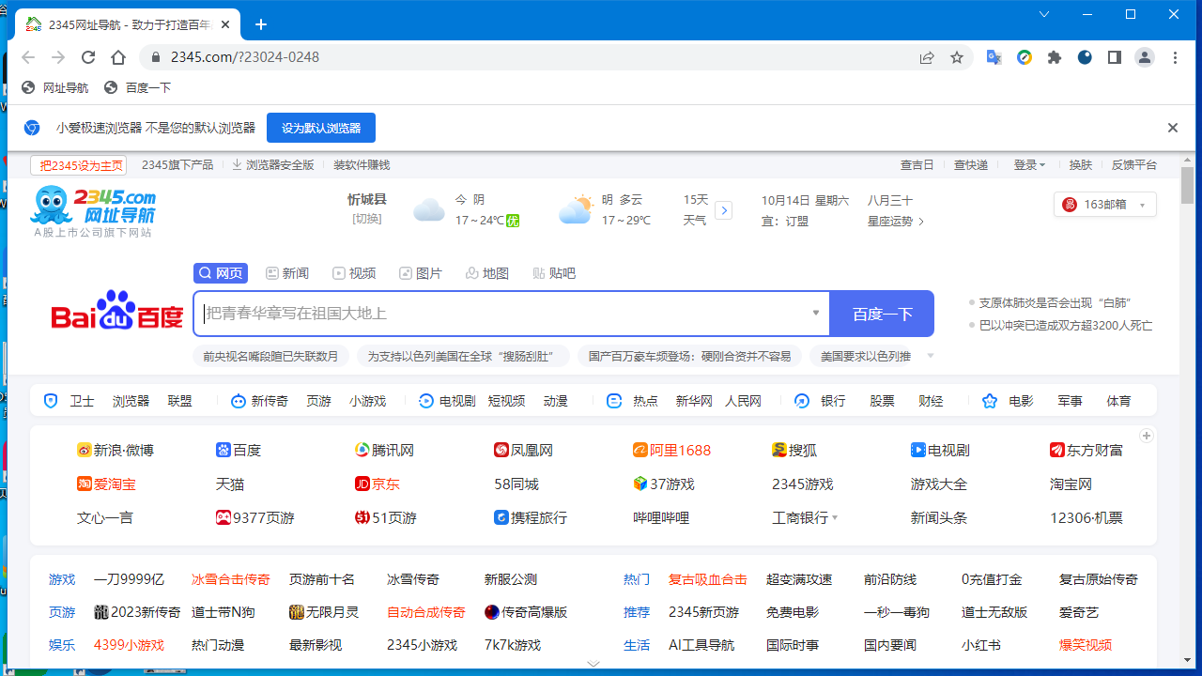The image size is (1202, 676).
Task: Click the 新浪·微博 eye icon
Action: pyautogui.click(x=83, y=450)
